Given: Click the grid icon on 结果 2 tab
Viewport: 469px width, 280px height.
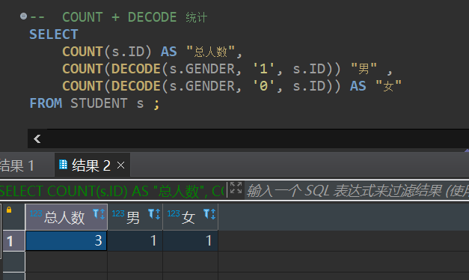Looking at the screenshot, I should point(63,165).
